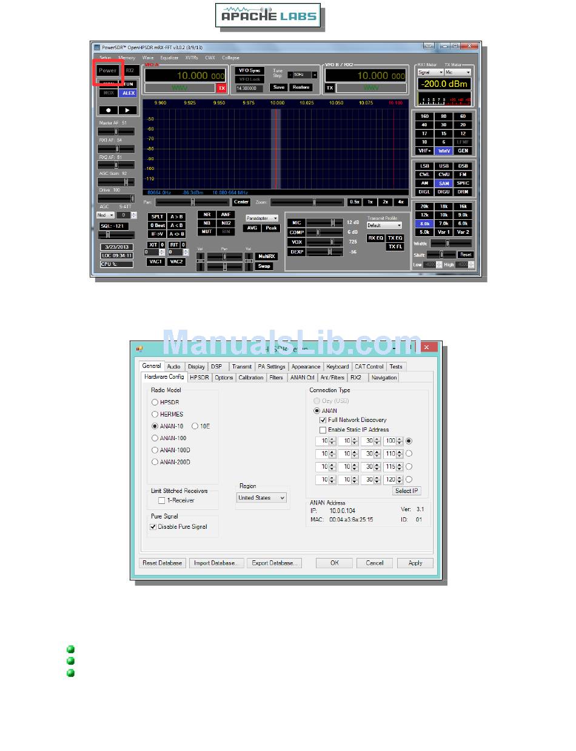Open the CAT Control tab

click(369, 367)
